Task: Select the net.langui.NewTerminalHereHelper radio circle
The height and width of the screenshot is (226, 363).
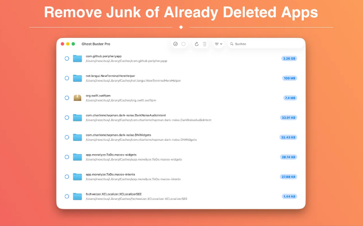Action: [x=67, y=78]
